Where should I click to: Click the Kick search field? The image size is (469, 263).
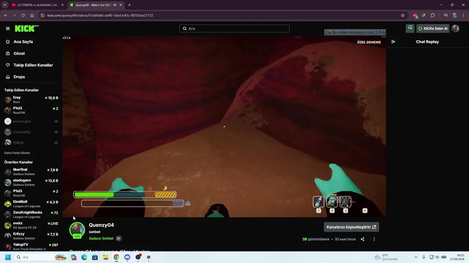234,28
